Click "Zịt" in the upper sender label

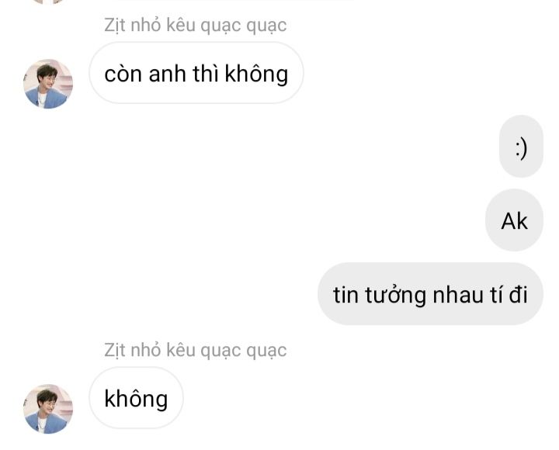(114, 26)
